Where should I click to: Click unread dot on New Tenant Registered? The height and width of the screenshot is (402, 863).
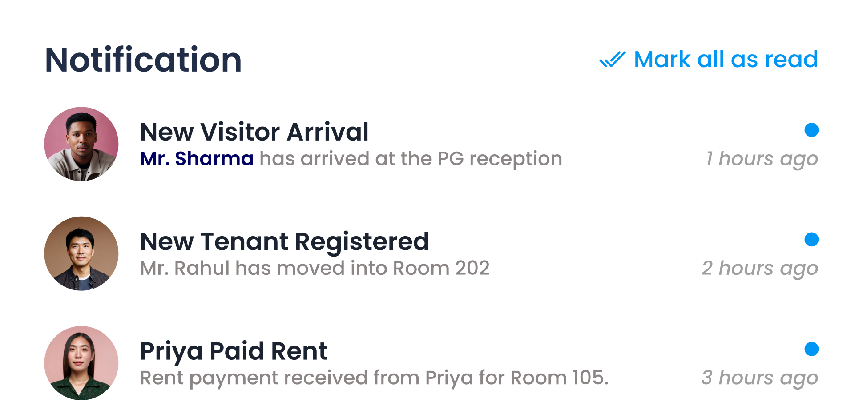811,239
